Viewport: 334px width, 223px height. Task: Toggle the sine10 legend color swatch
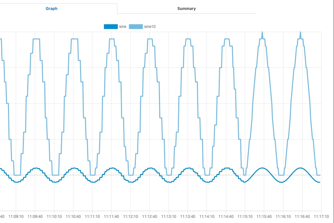click(136, 27)
